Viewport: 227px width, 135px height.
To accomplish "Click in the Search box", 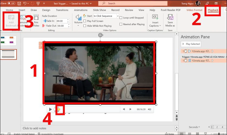I will [x=133, y=3].
